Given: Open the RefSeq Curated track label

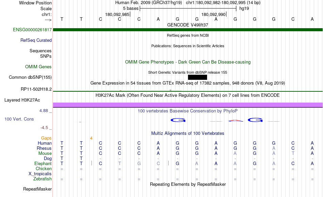Looking at the screenshot, I should [x=36, y=40].
